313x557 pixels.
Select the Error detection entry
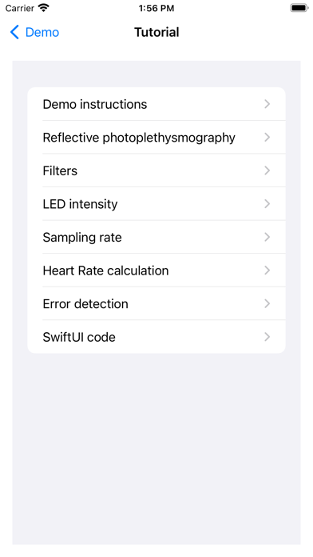(x=156, y=304)
